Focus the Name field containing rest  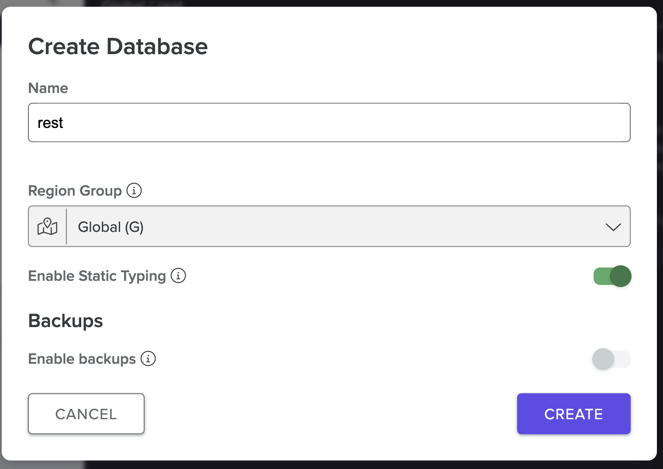329,122
